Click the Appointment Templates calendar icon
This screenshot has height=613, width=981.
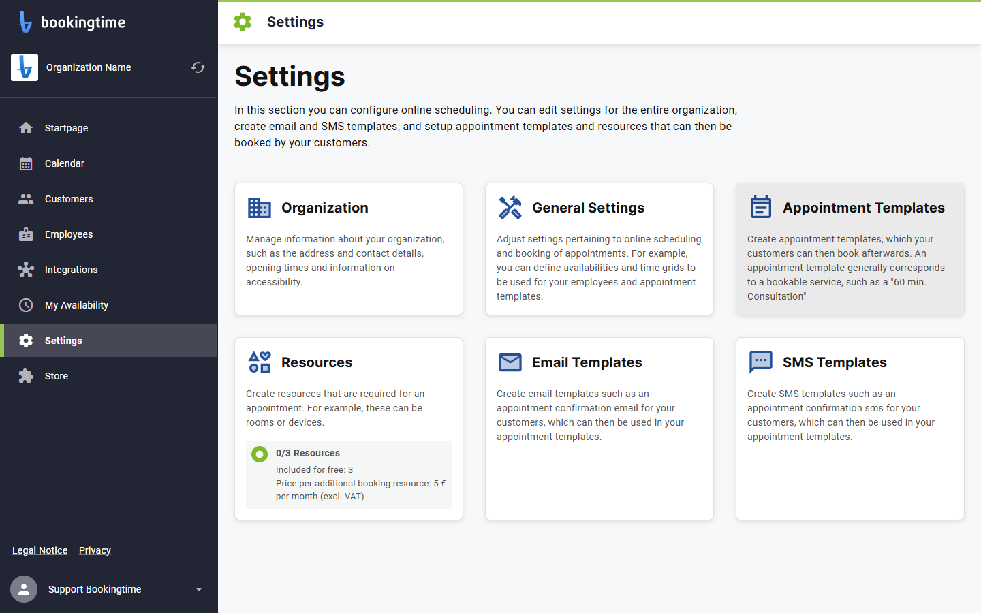pos(761,207)
